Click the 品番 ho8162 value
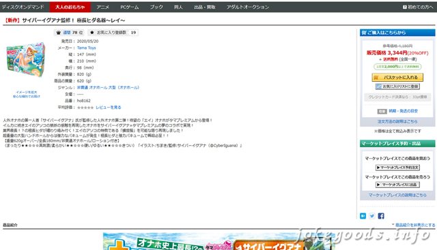The width and height of the screenshot is (437, 250). (x=83, y=101)
